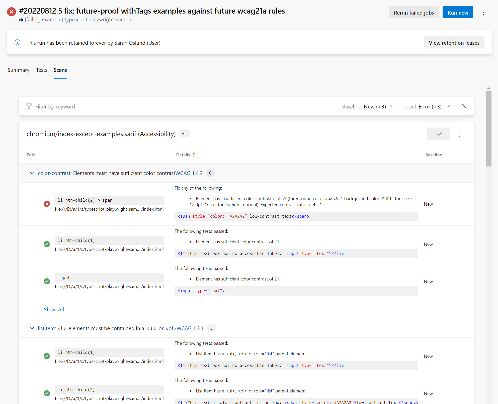Click the red failed run status icon
The height and width of the screenshot is (404, 498).
click(12, 12)
